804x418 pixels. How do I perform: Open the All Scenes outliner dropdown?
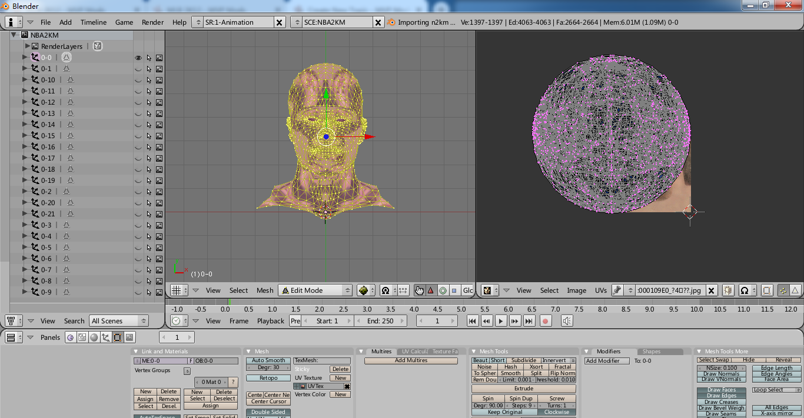pyautogui.click(x=119, y=321)
